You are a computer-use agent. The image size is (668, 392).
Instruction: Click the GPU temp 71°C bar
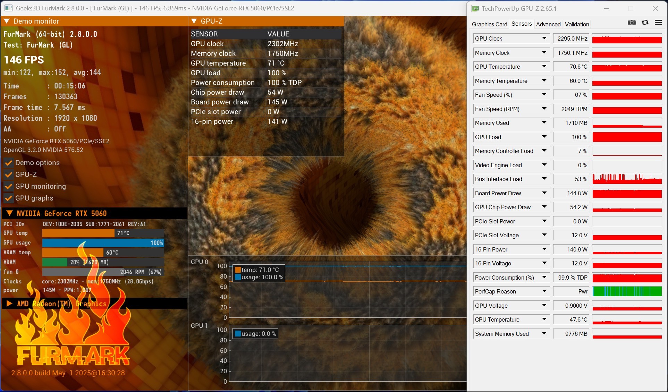pyautogui.click(x=103, y=233)
